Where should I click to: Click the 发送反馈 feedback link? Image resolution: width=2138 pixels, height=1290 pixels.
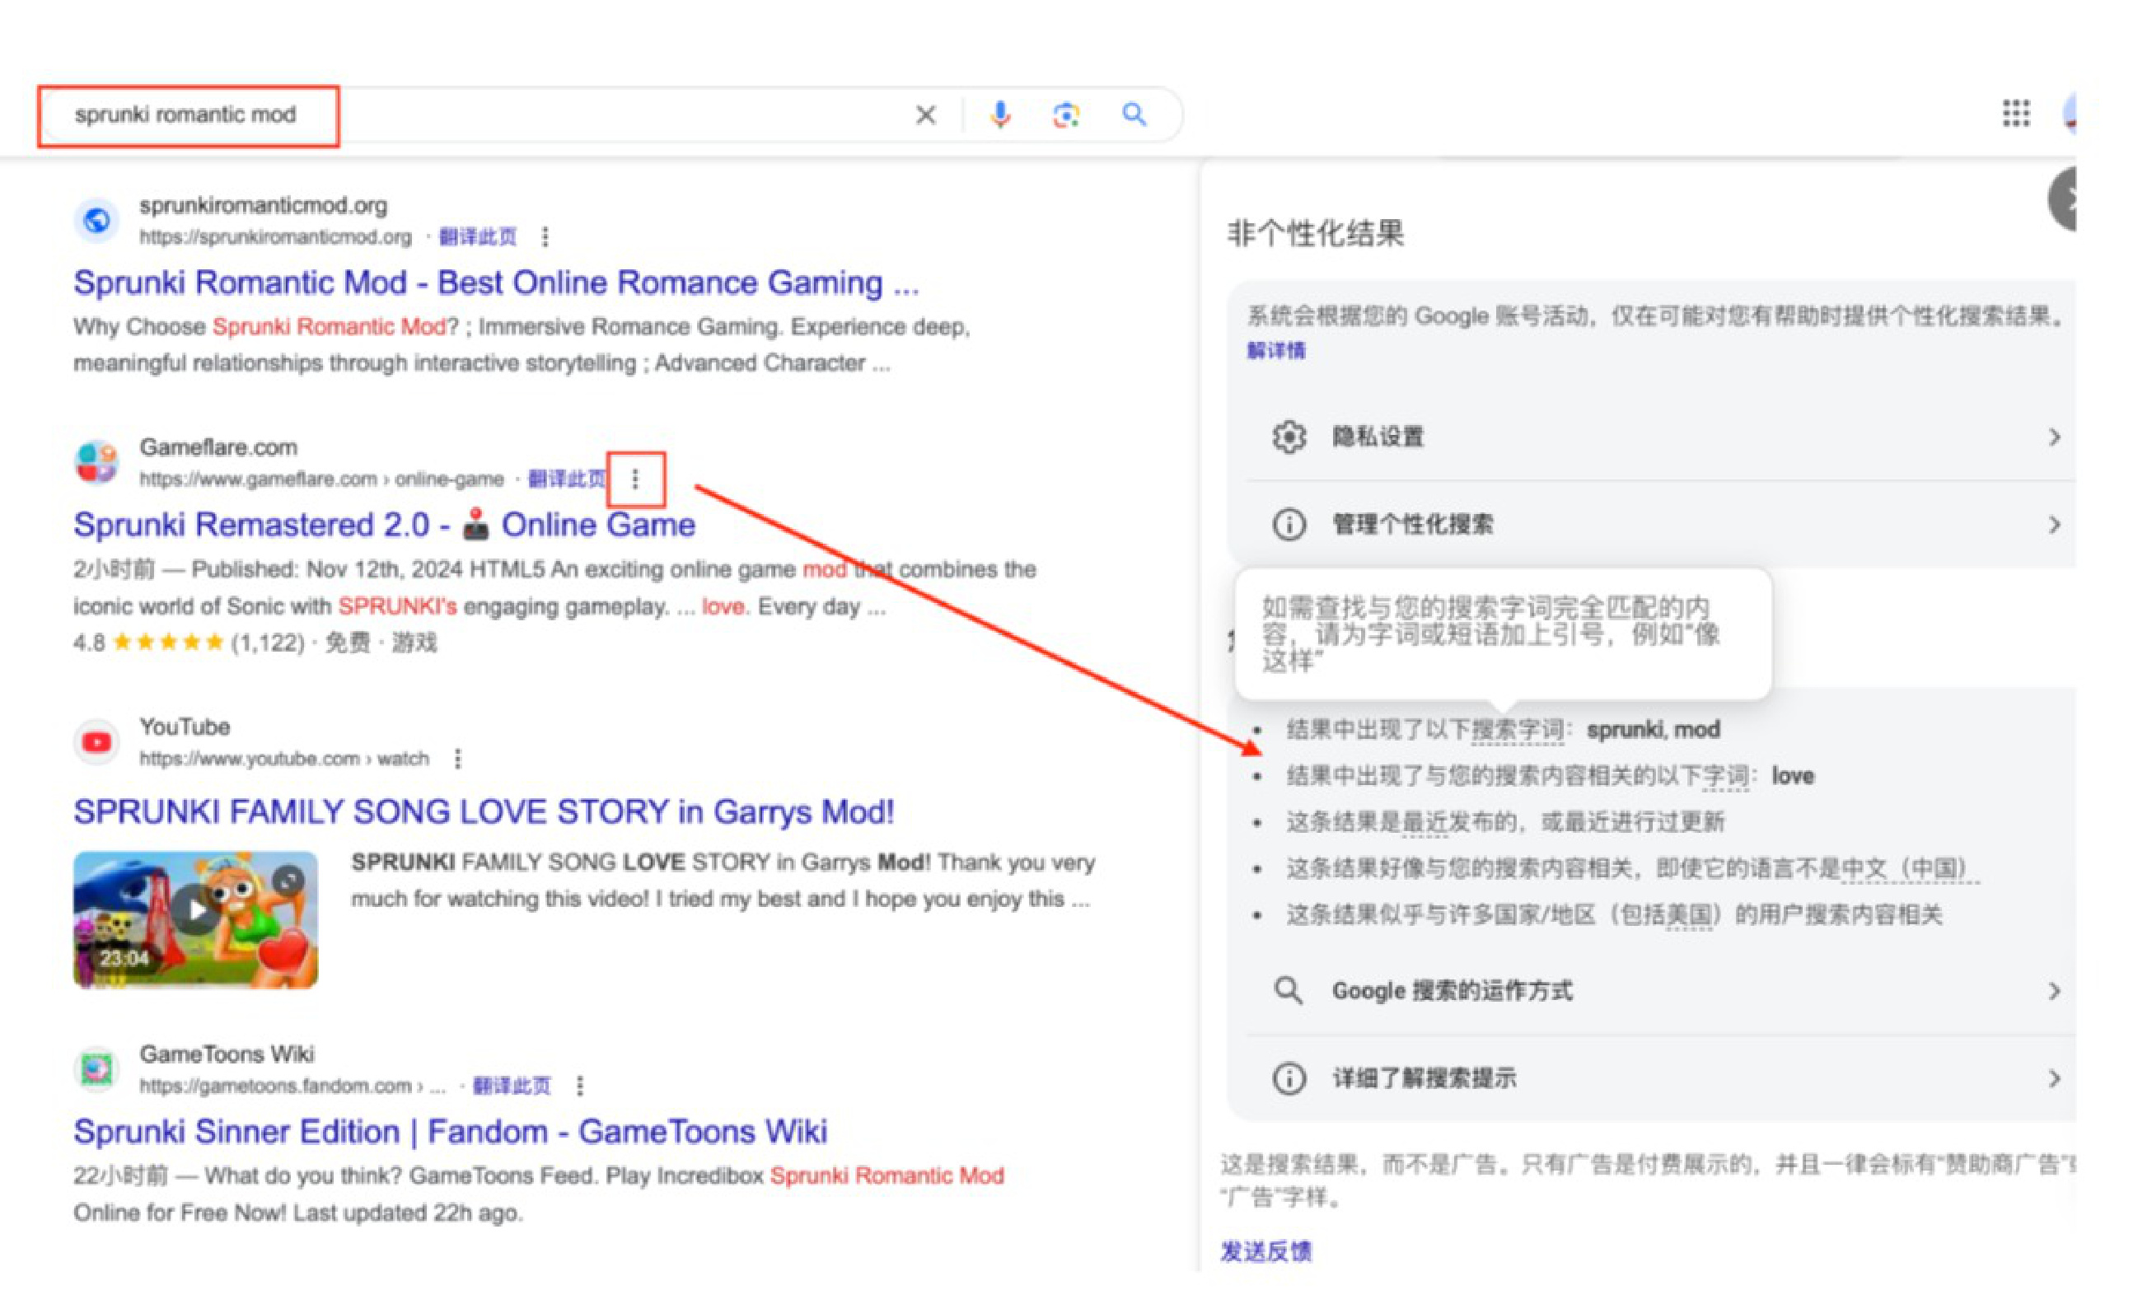[1265, 1251]
